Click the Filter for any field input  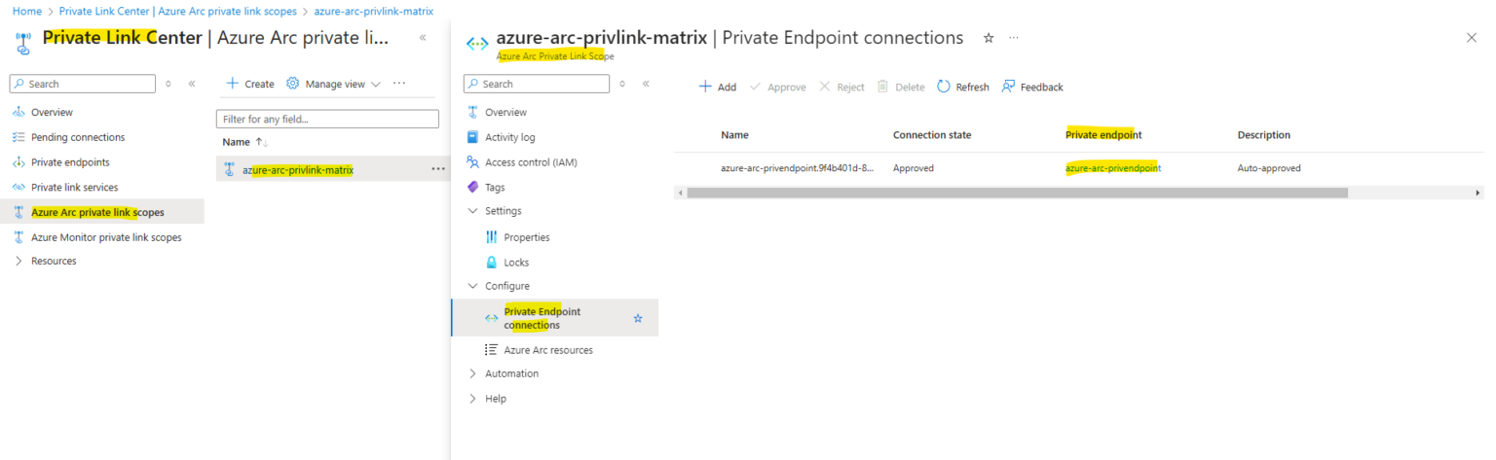coord(327,119)
